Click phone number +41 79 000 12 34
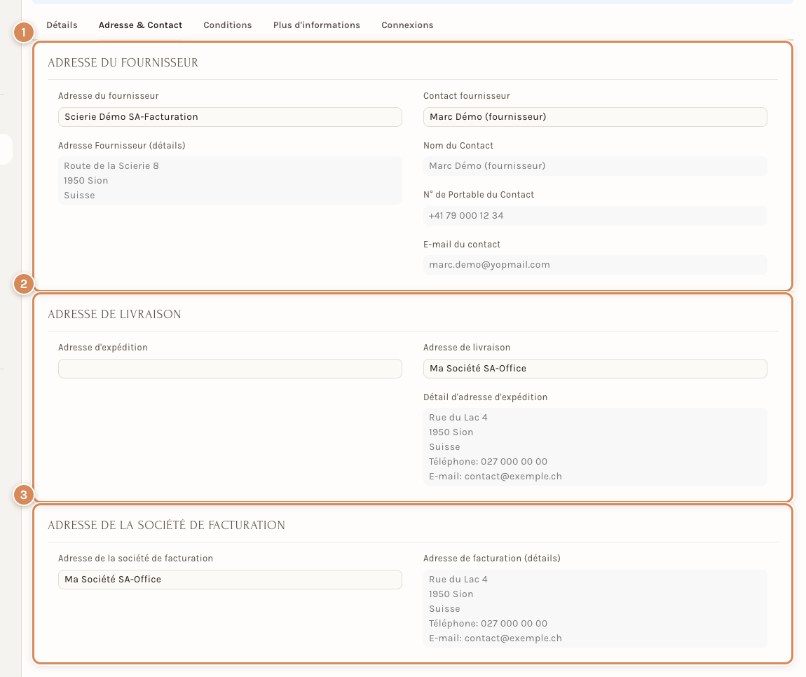Viewport: 806px width, 677px height. click(x=466, y=216)
